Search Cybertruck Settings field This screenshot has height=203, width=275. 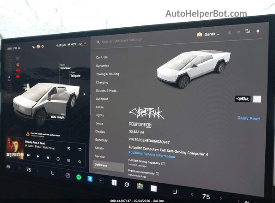[x=122, y=41]
